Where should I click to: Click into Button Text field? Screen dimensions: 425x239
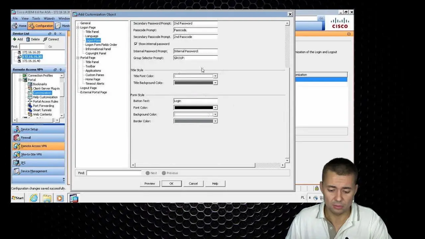[196, 101]
